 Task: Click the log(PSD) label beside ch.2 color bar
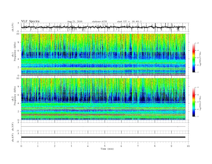[200, 103]
